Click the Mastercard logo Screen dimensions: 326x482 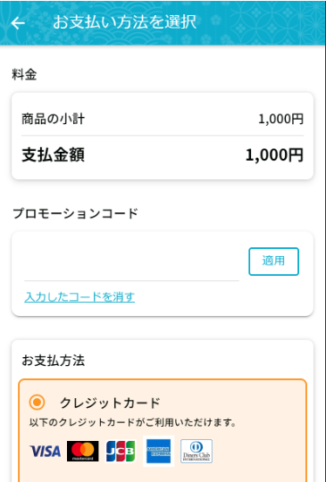click(83, 451)
